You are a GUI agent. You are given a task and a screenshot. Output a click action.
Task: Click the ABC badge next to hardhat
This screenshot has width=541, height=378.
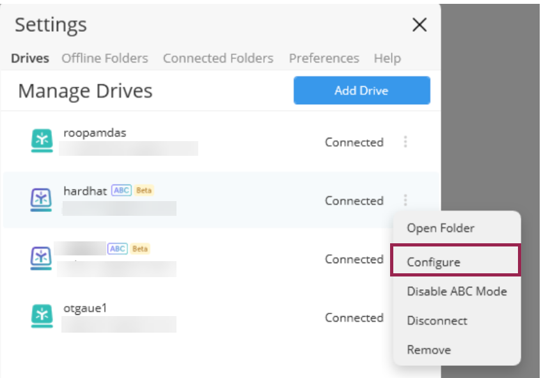point(120,190)
